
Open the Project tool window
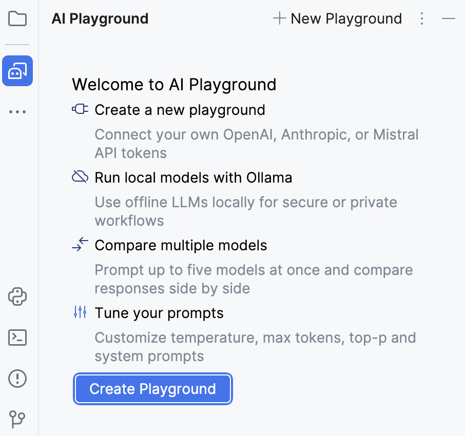coord(17,19)
